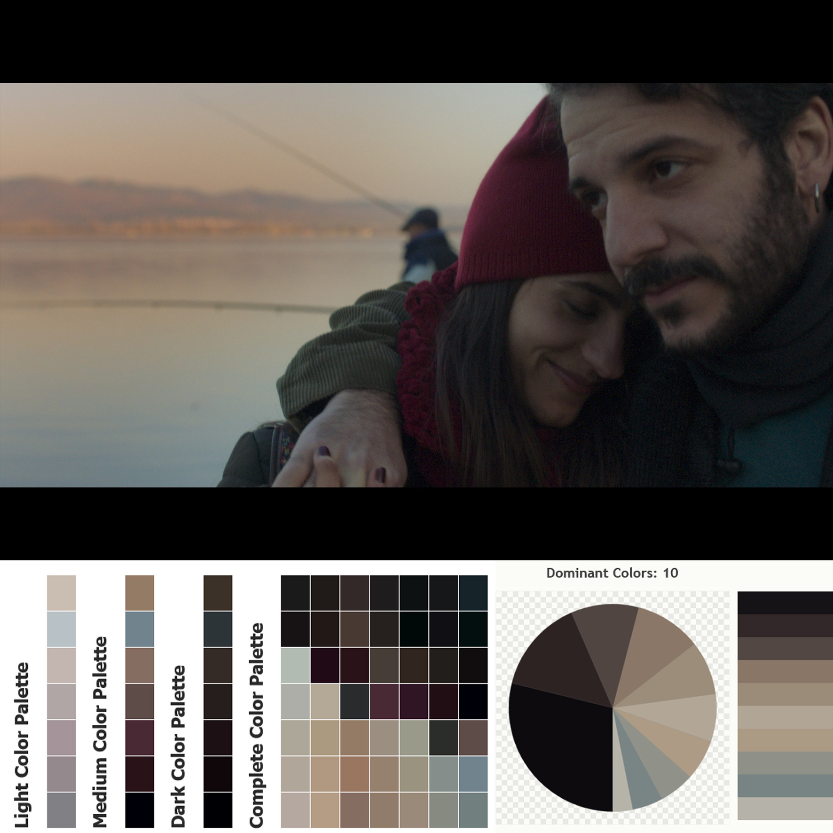
Task: Click the bottom near-black swatch in Medium Color Palette
Action: coord(140,810)
